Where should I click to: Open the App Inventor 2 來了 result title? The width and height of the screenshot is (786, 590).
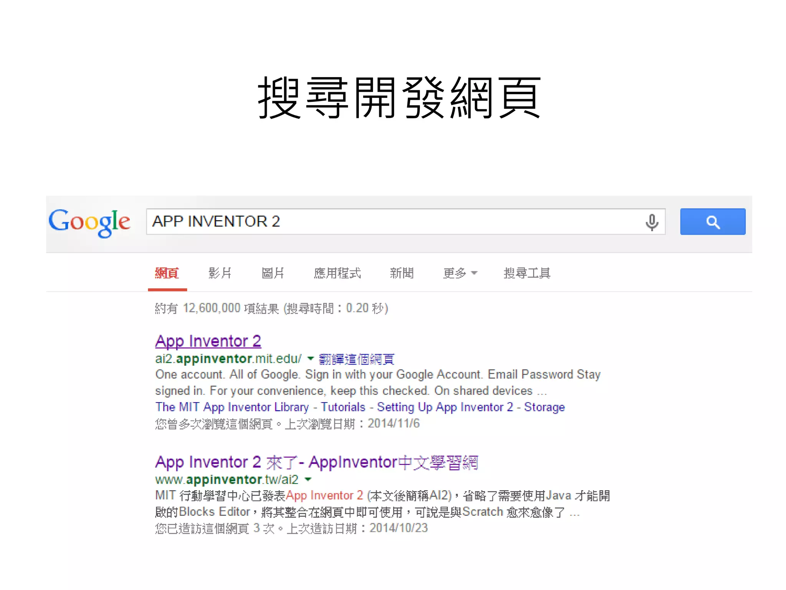317,462
